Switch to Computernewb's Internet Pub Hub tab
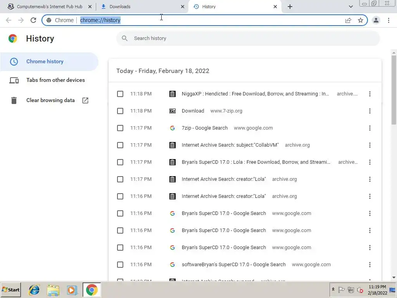 click(50, 7)
